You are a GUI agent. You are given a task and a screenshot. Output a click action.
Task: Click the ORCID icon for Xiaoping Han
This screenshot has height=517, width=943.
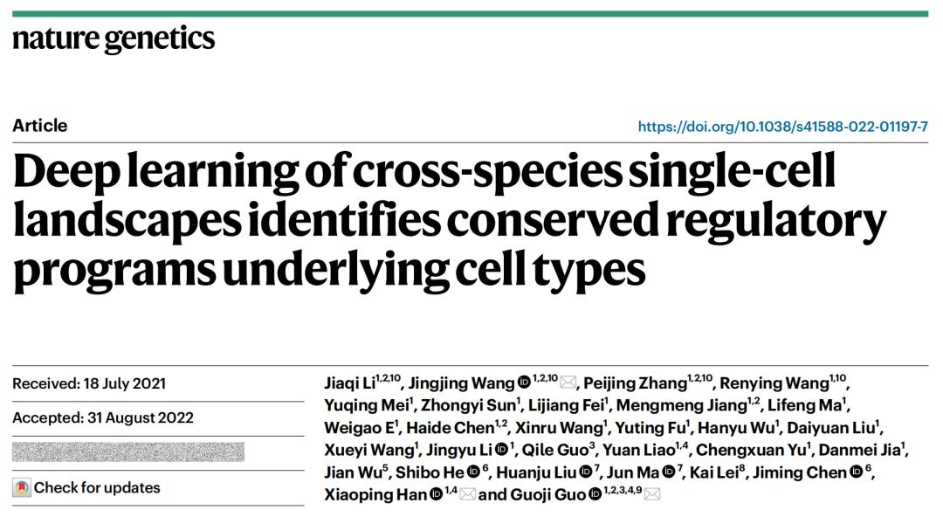(436, 495)
